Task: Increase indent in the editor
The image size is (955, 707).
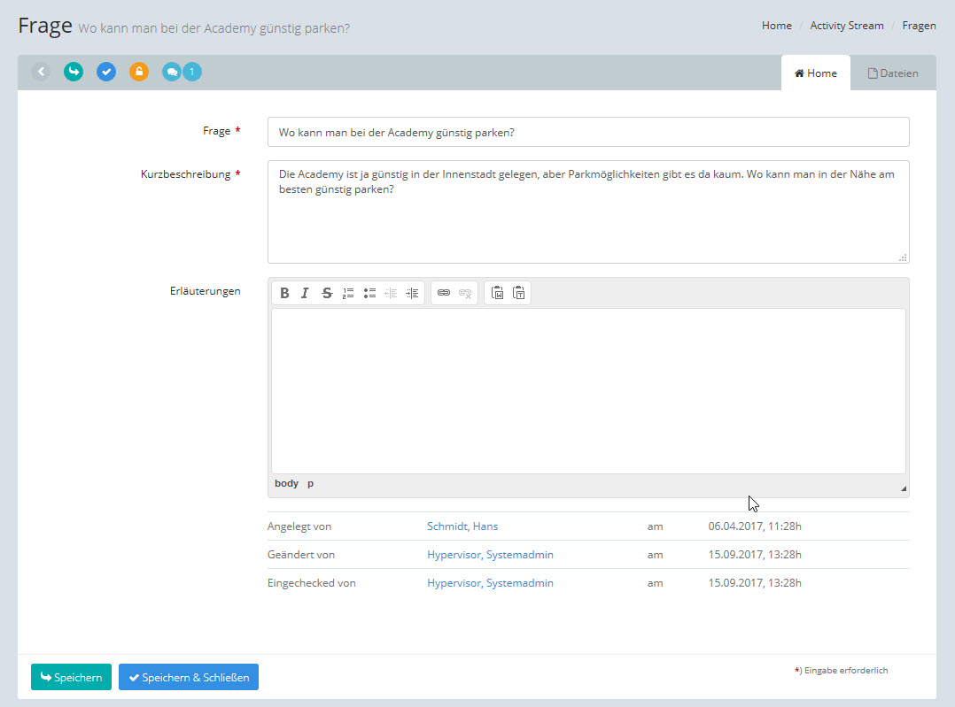Action: coord(412,293)
